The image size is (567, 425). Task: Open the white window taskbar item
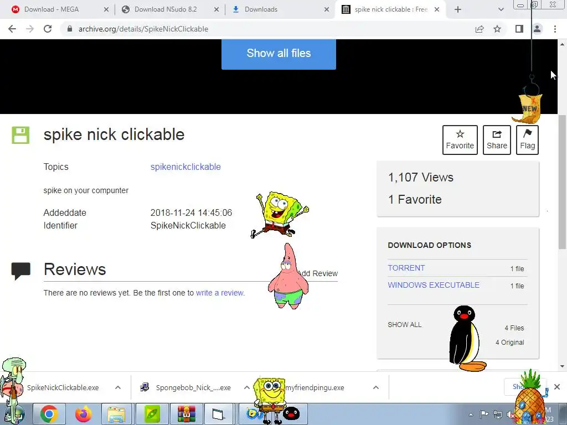point(219,414)
